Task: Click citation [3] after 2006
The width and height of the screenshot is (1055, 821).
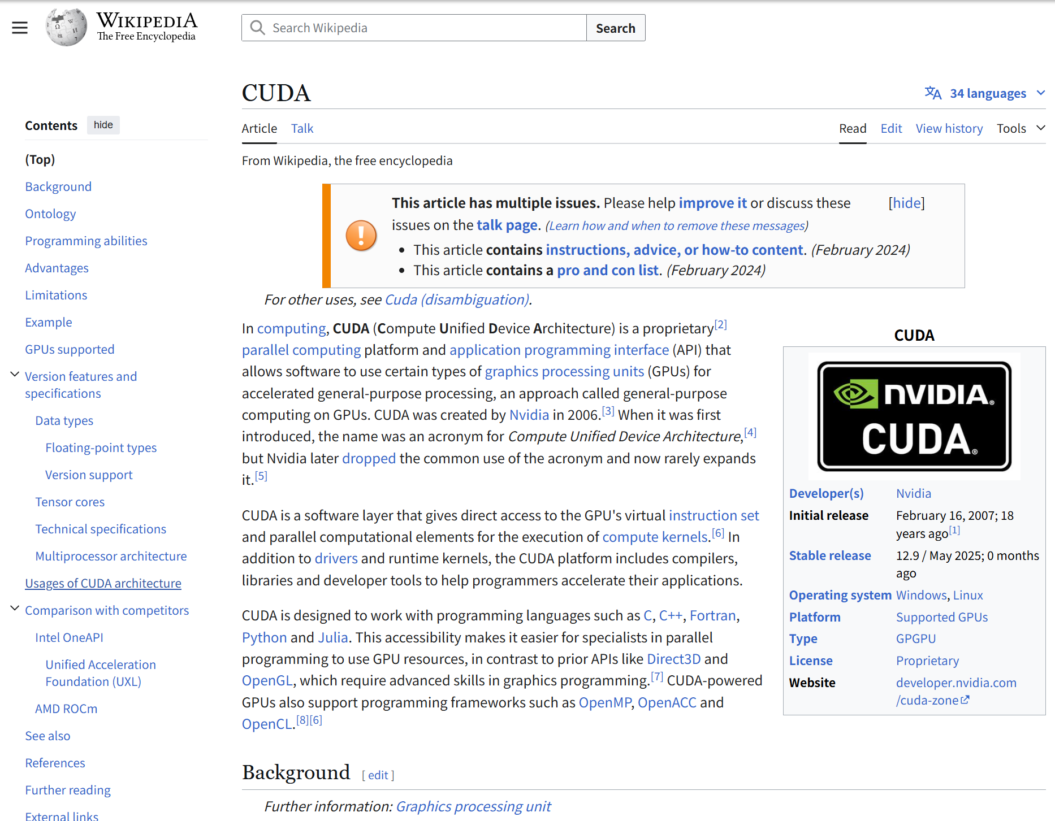Action: pyautogui.click(x=608, y=411)
